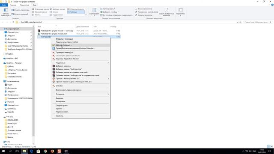Choose Открыть с помощью from context menu
Screen dimensions: 274x154
(81, 39)
